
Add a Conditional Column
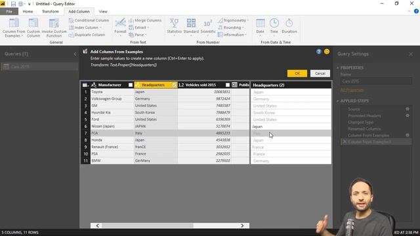pos(89,20)
